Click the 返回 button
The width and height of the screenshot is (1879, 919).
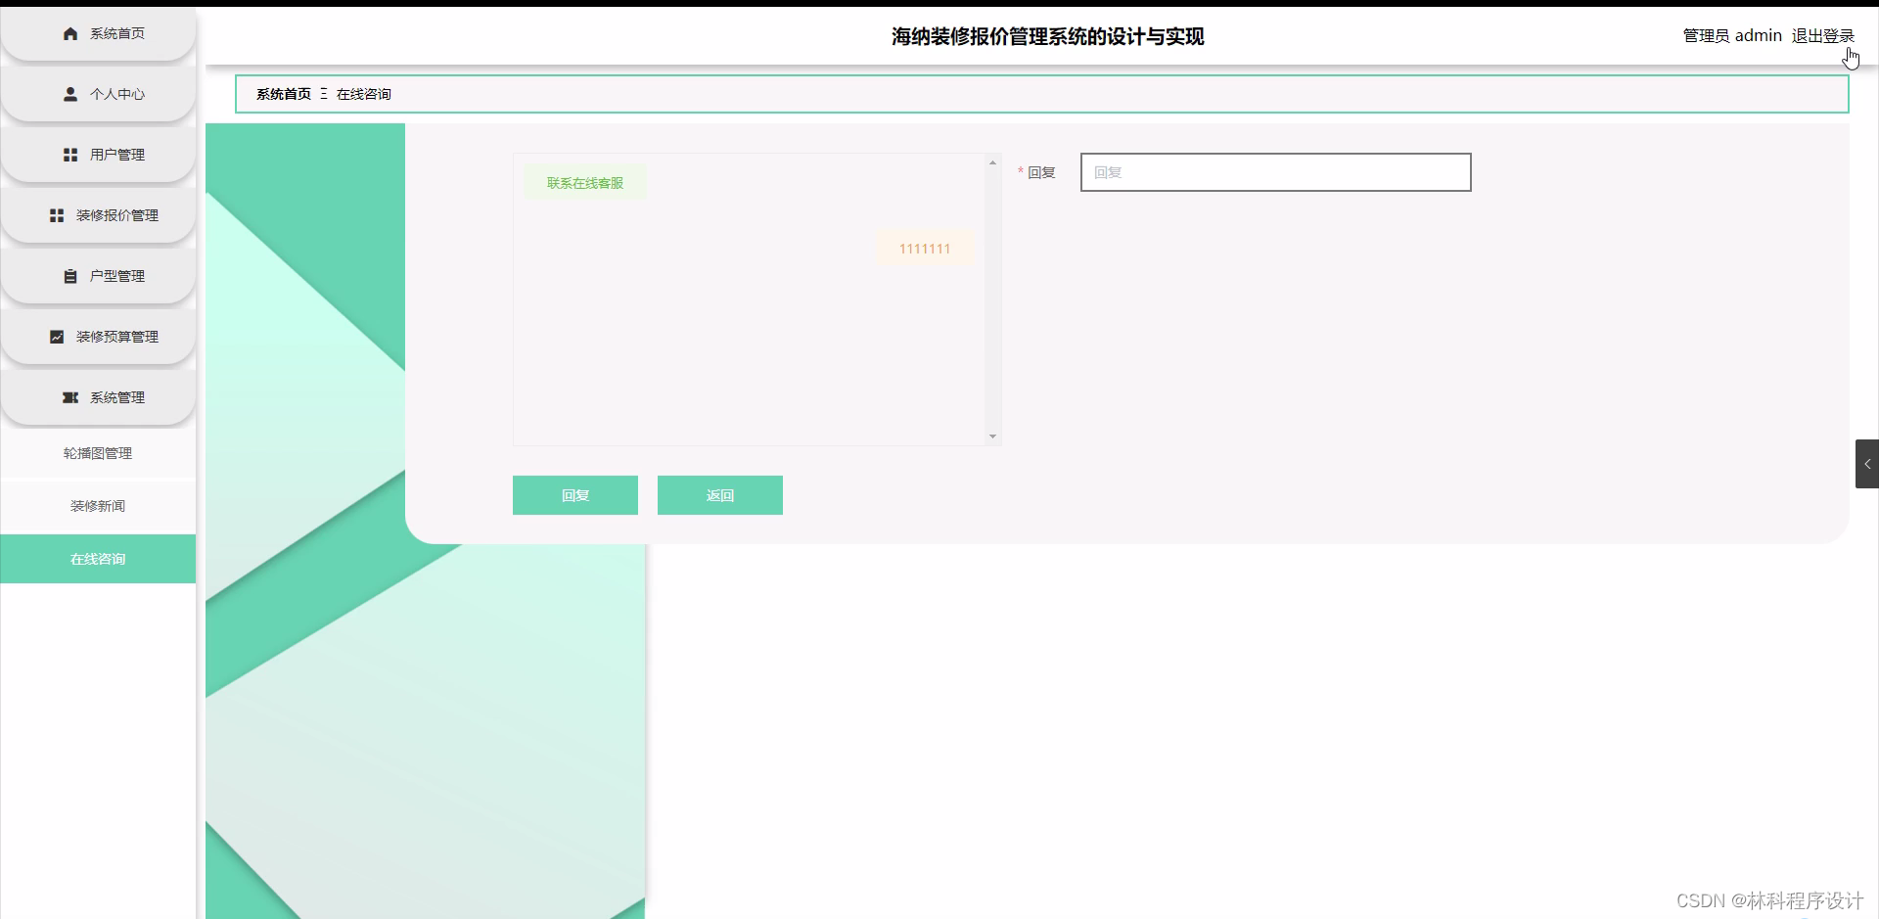(720, 495)
